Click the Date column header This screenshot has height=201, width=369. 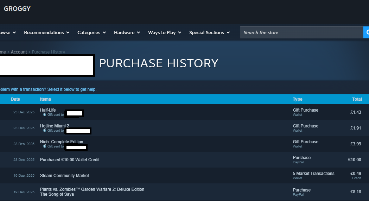15,99
